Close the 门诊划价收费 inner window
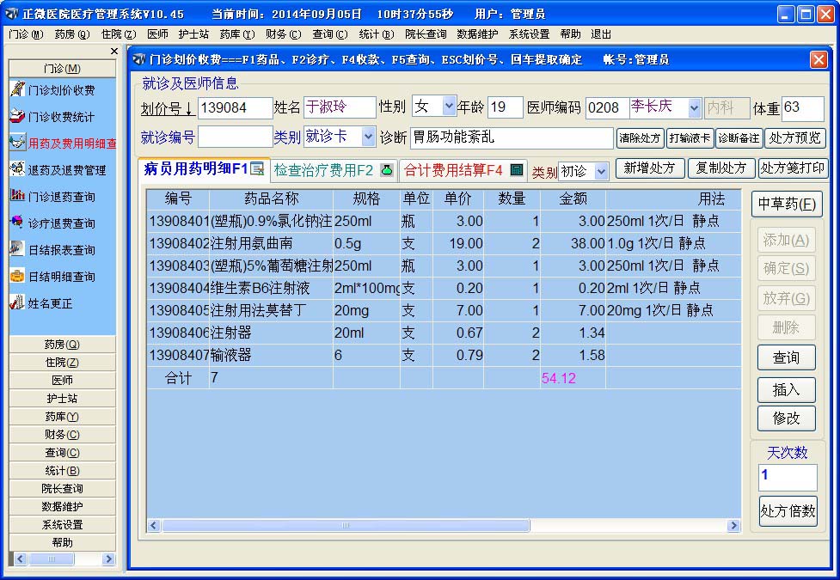Viewport: 840px width, 580px height. (818, 59)
